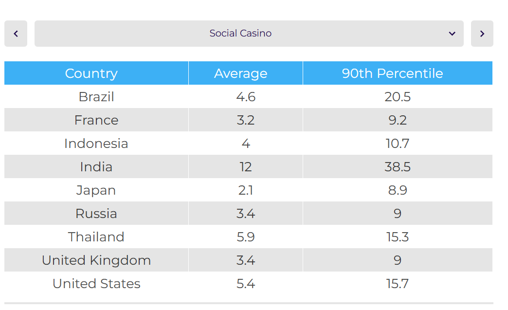The width and height of the screenshot is (508, 310).
Task: Select the France row label
Action: point(96,120)
